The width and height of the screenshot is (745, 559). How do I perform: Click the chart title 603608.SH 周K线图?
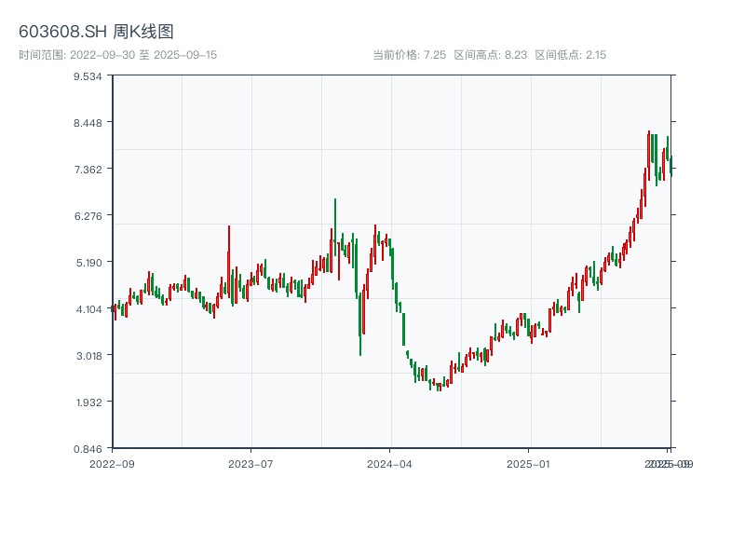96,32
